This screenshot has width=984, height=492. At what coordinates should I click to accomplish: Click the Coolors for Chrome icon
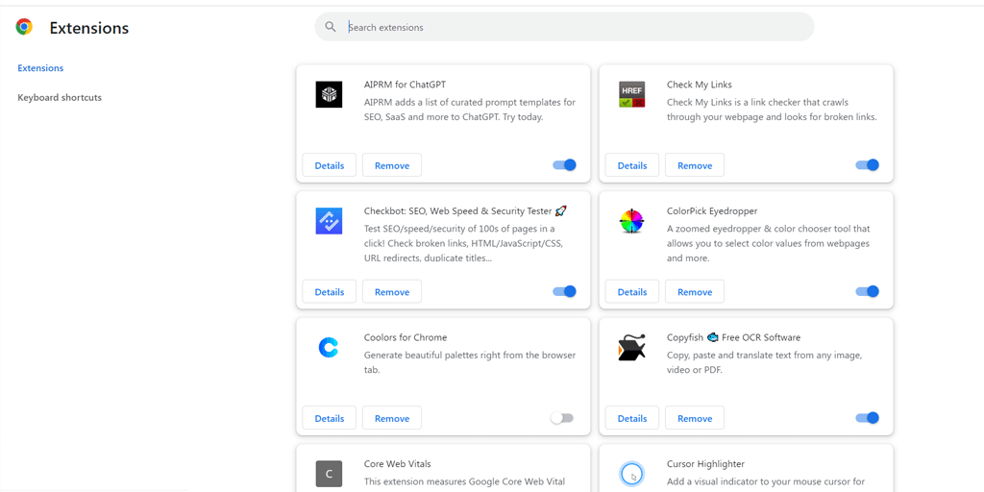pos(329,348)
